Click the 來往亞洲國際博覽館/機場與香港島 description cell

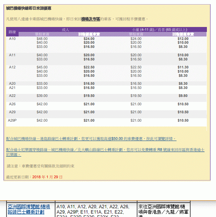point(164,209)
